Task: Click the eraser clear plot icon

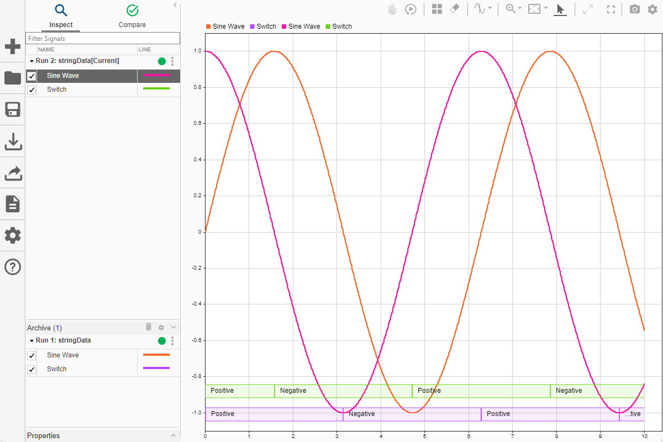Action: [x=455, y=9]
